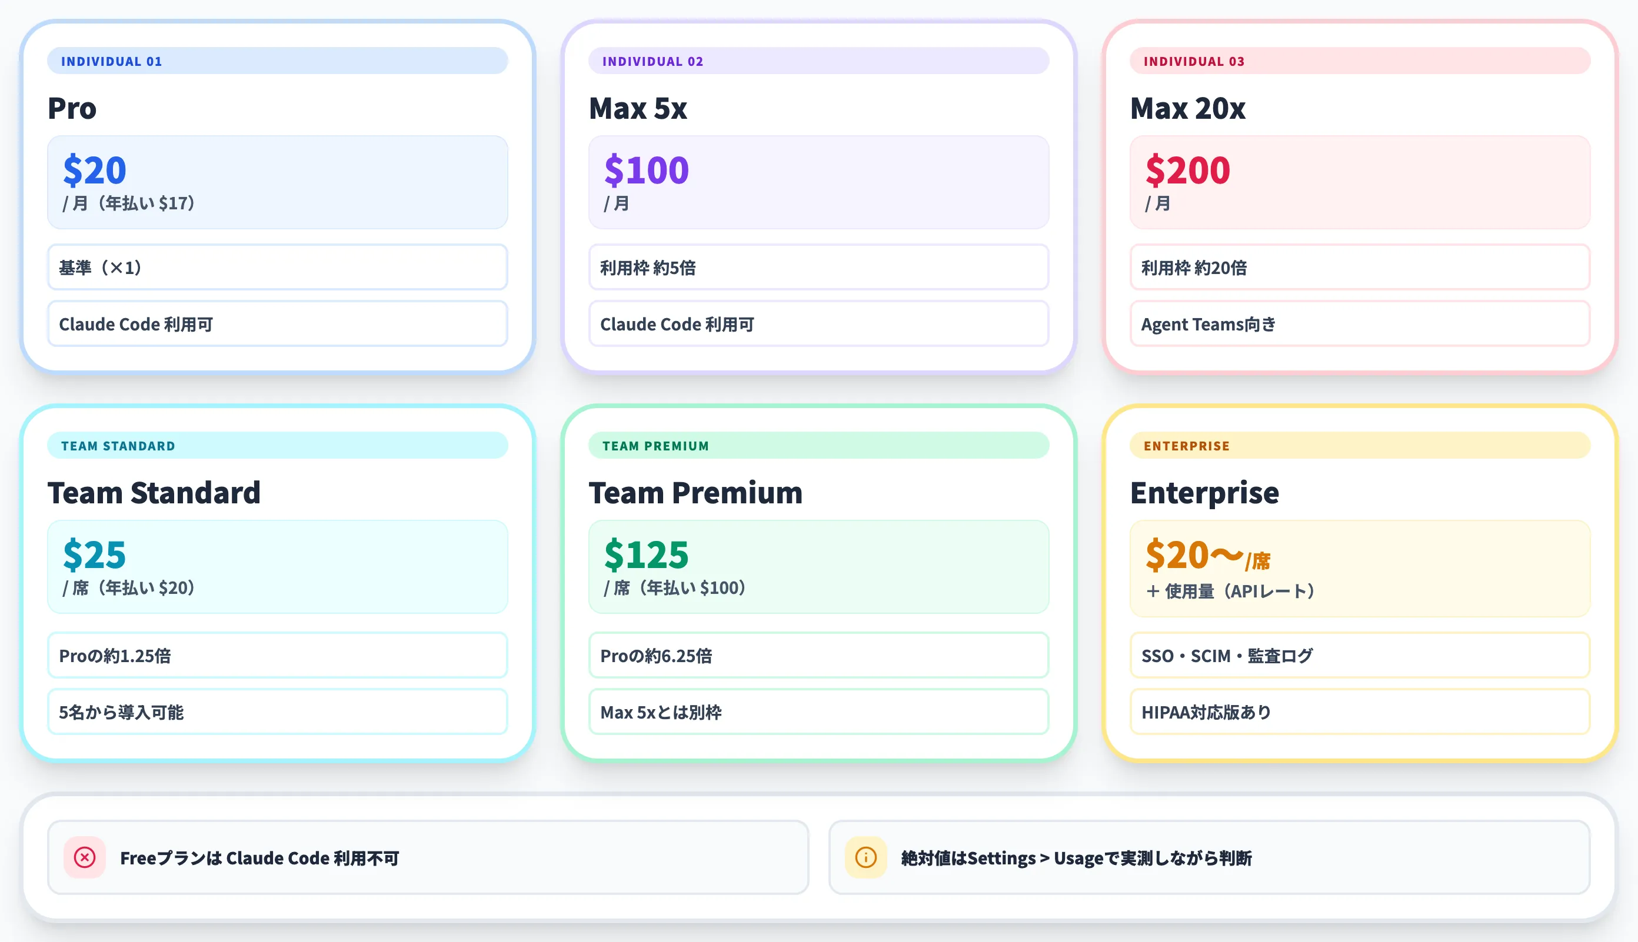The image size is (1638, 942).
Task: Click the 'Agent Teams向き' row
Action: pos(1359,323)
